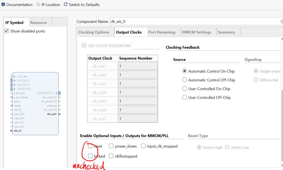The image size is (283, 170).
Task: Enable the reset optional input checkbox
Action: (90, 146)
